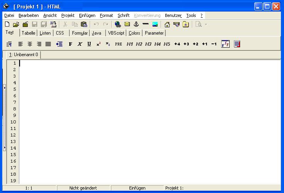Open the dropdown arrow next to preview icon
Viewport: 284px width, 193px height.
(x=206, y=24)
